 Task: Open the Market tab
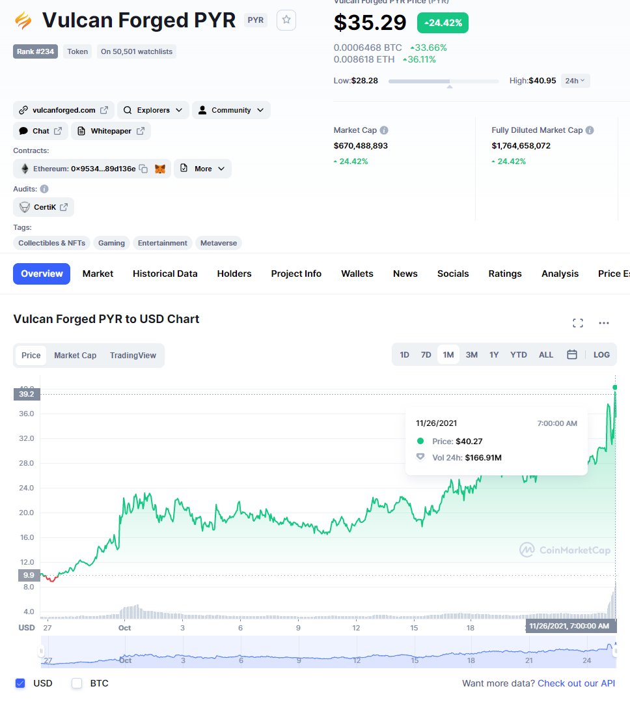click(98, 274)
